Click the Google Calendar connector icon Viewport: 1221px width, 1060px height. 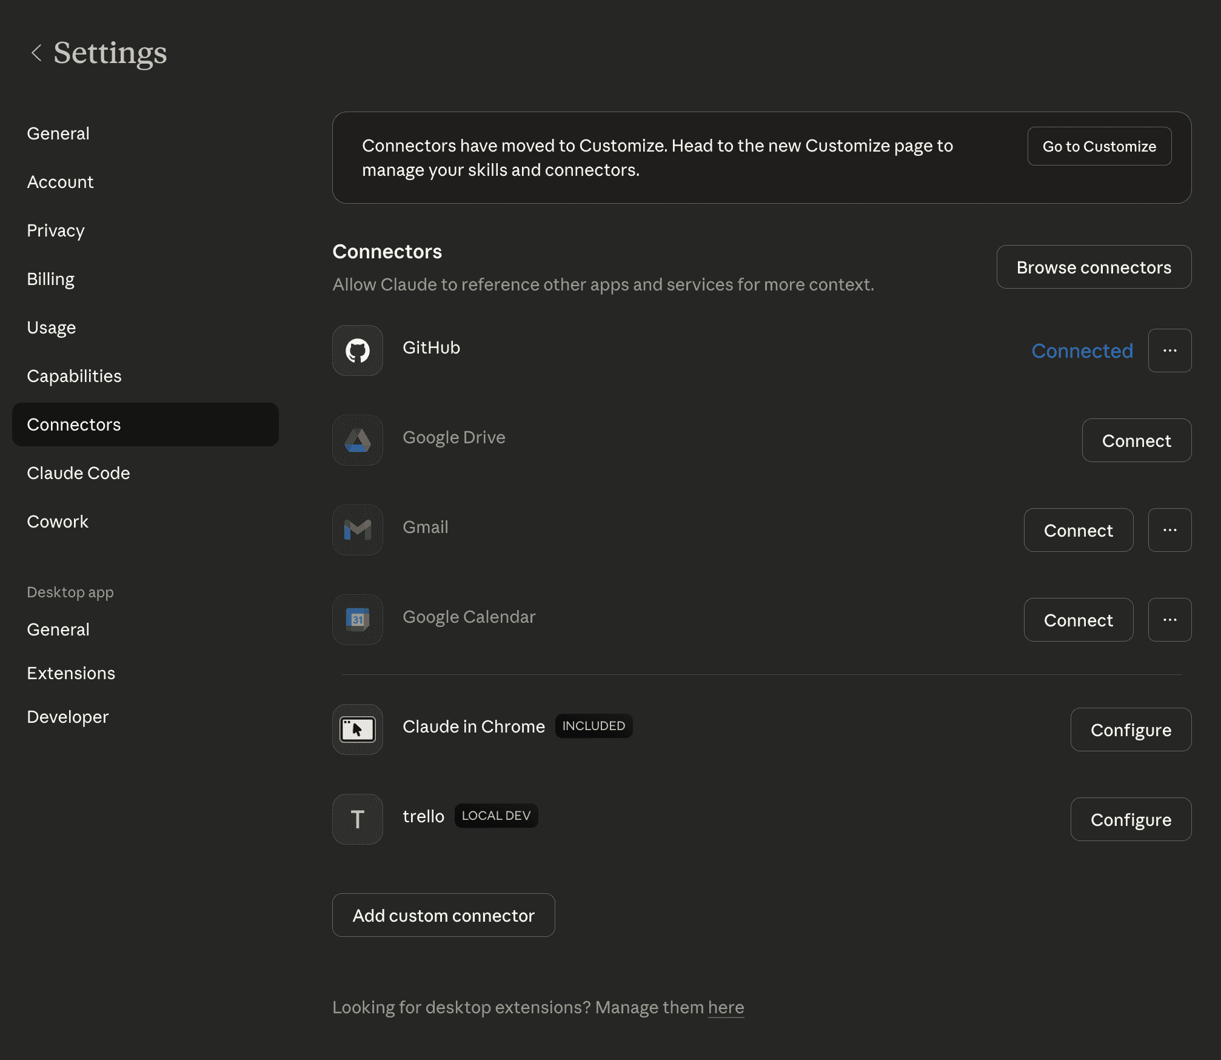tap(358, 620)
